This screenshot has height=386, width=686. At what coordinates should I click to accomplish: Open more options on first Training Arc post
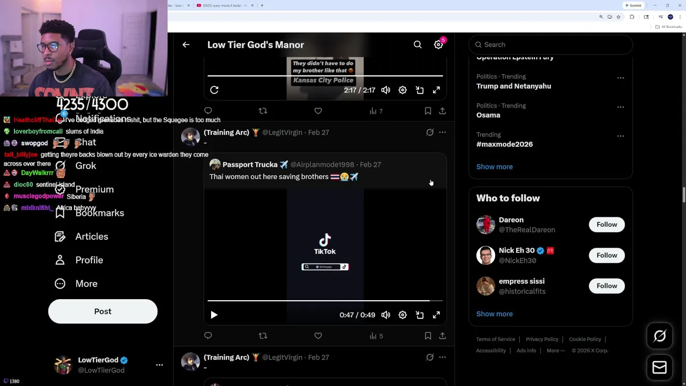[442, 132]
